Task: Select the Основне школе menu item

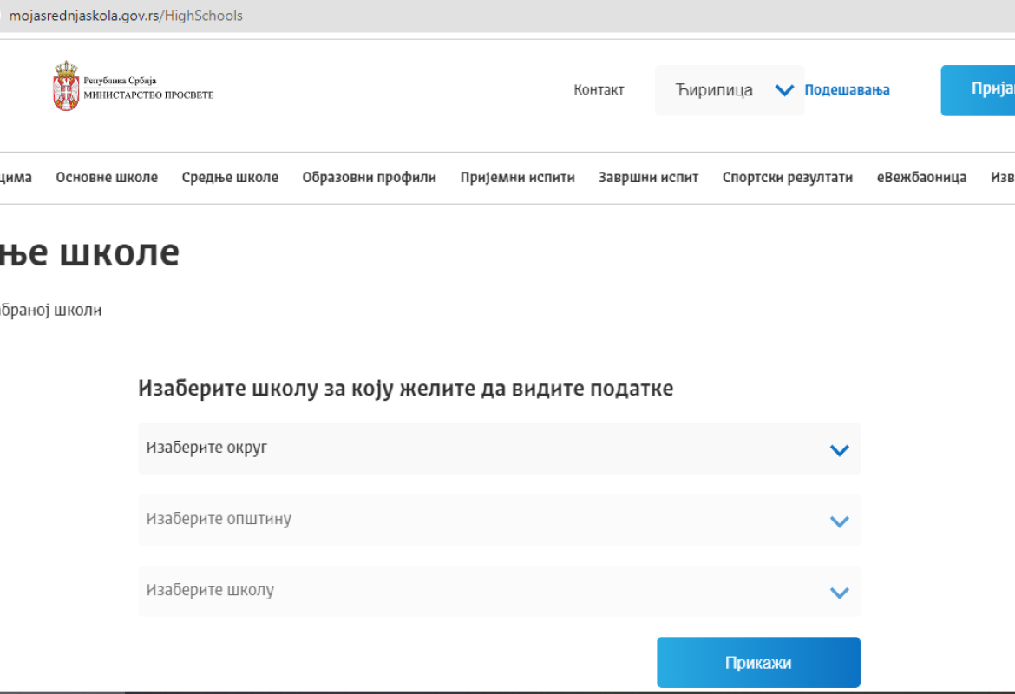Action: [106, 177]
